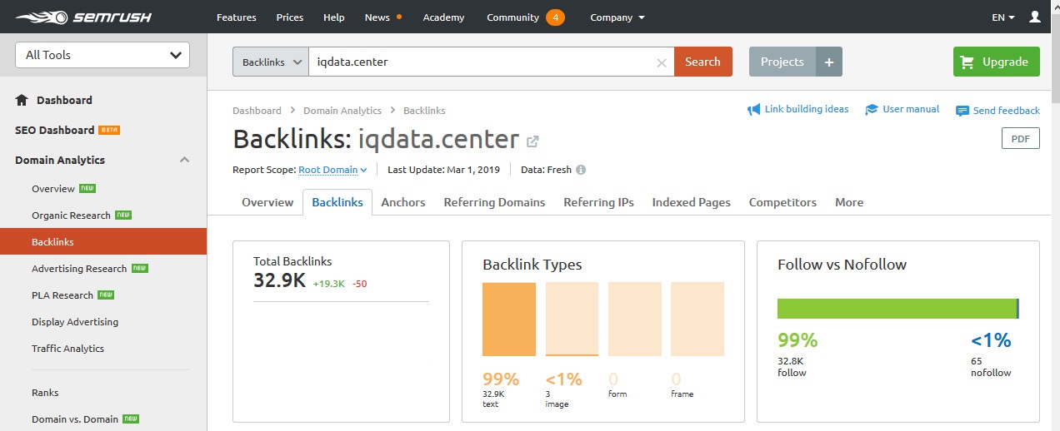Click the Projects button
This screenshot has height=431, width=1060.
pyautogui.click(x=782, y=62)
